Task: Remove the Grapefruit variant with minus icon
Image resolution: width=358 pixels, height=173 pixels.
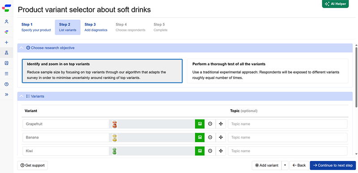Action: [x=210, y=124]
